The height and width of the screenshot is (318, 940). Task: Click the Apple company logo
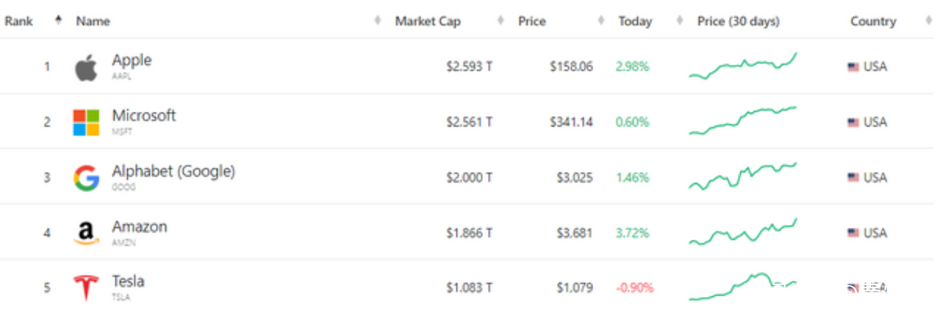[x=86, y=67]
